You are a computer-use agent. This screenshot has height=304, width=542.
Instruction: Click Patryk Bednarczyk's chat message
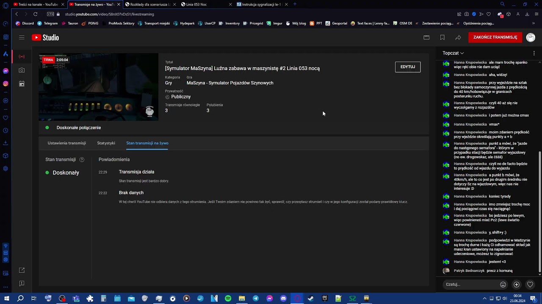483,271
